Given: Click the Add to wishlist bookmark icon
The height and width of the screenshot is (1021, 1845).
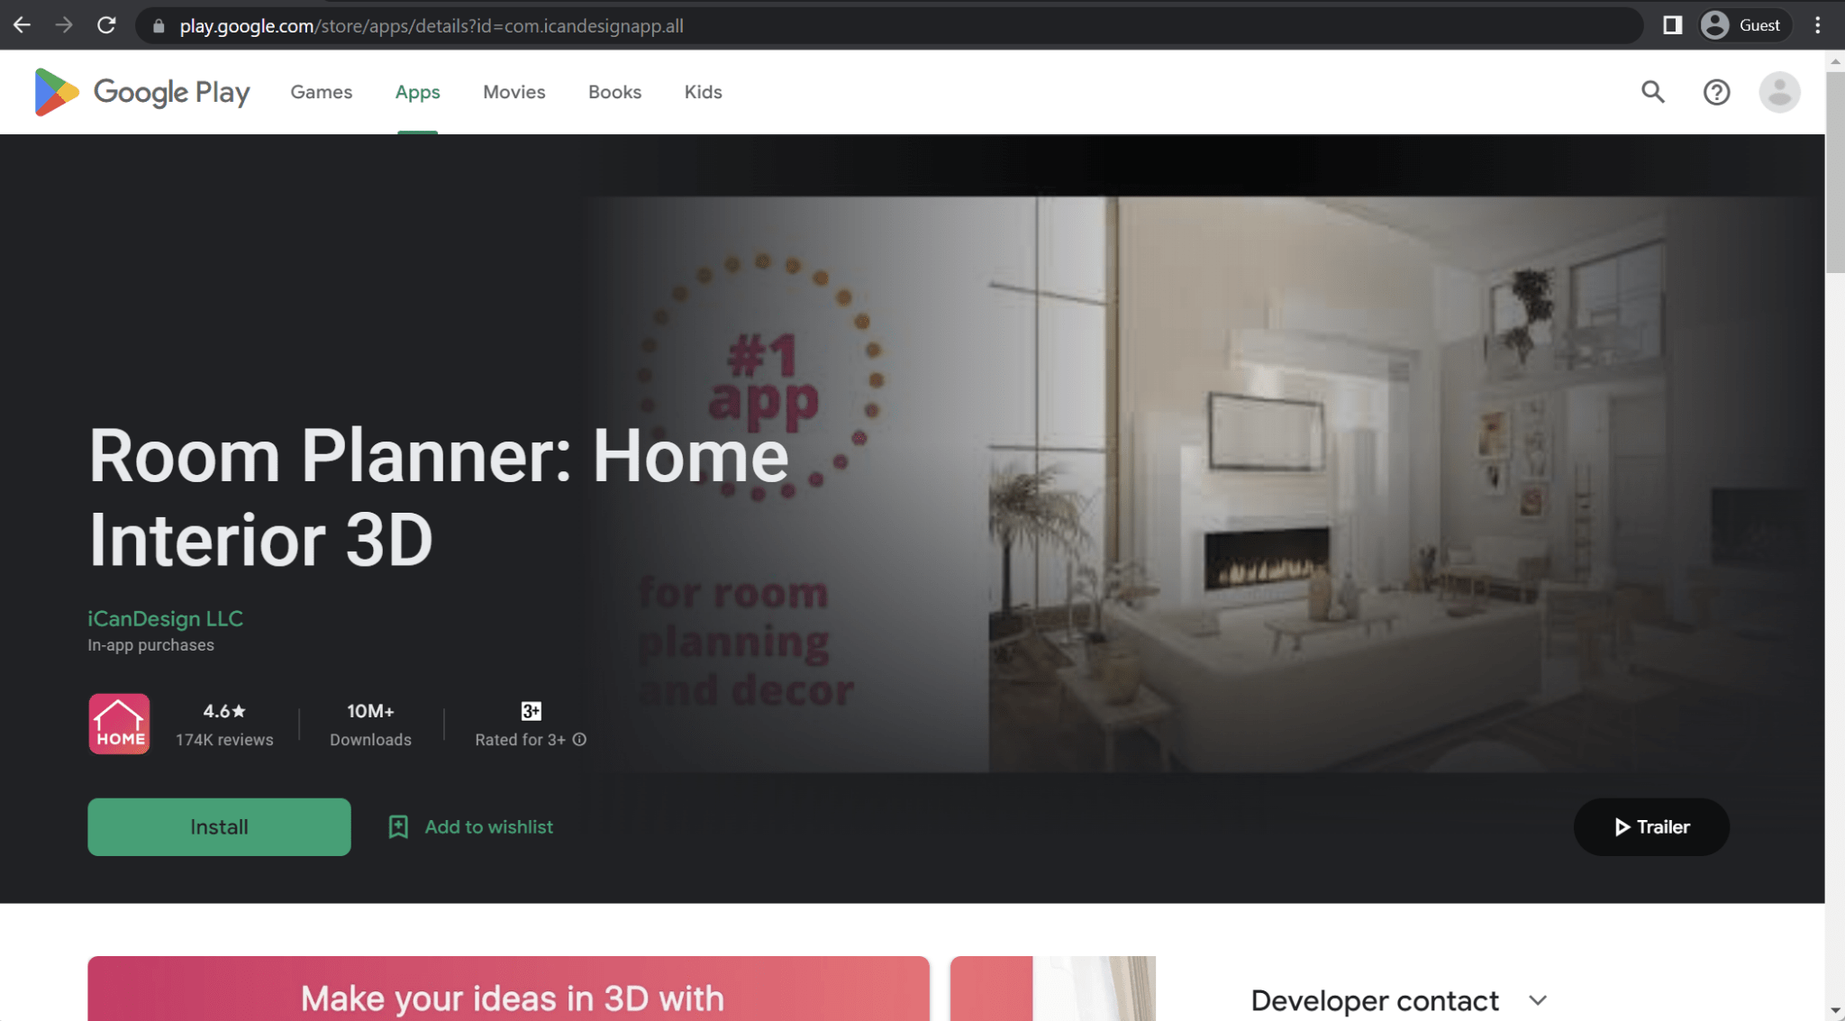Looking at the screenshot, I should pos(400,827).
